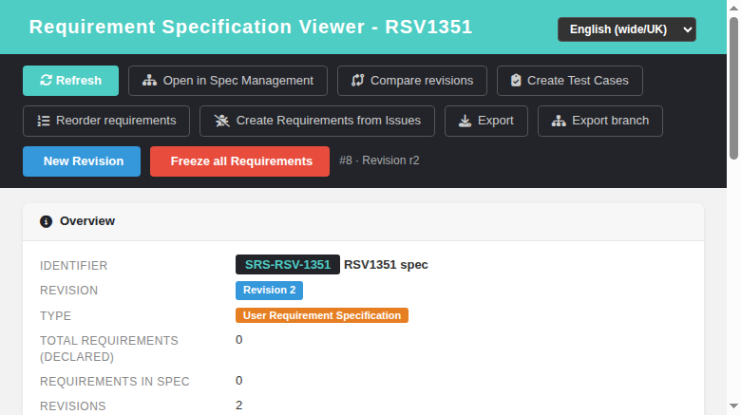Click Create Requirements from Issues
The image size is (741, 415).
tap(317, 121)
